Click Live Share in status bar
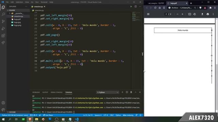The height and width of the screenshot is (122, 218). point(48,115)
